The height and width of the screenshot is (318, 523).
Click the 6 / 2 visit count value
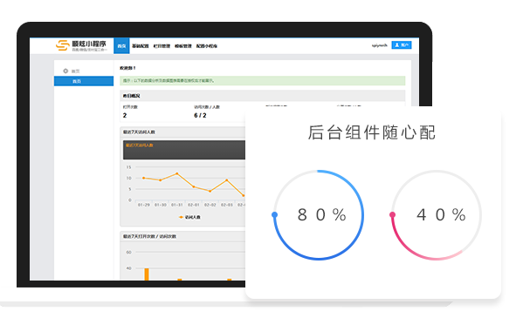[x=200, y=116]
